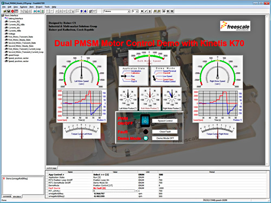Open the Project menu
Viewport: 271px width, 203px height.
tap(39, 7)
